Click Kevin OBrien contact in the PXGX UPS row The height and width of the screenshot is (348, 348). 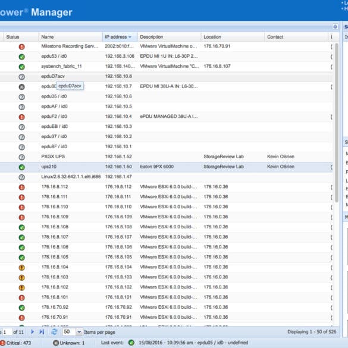click(281, 156)
